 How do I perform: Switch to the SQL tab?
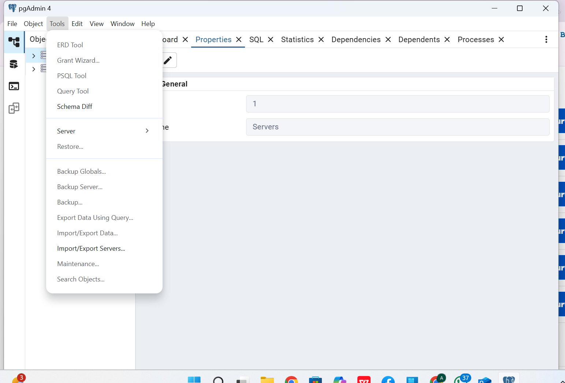pos(256,40)
